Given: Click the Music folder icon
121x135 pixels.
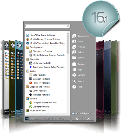Looking at the screenshot, I should coord(74,42).
